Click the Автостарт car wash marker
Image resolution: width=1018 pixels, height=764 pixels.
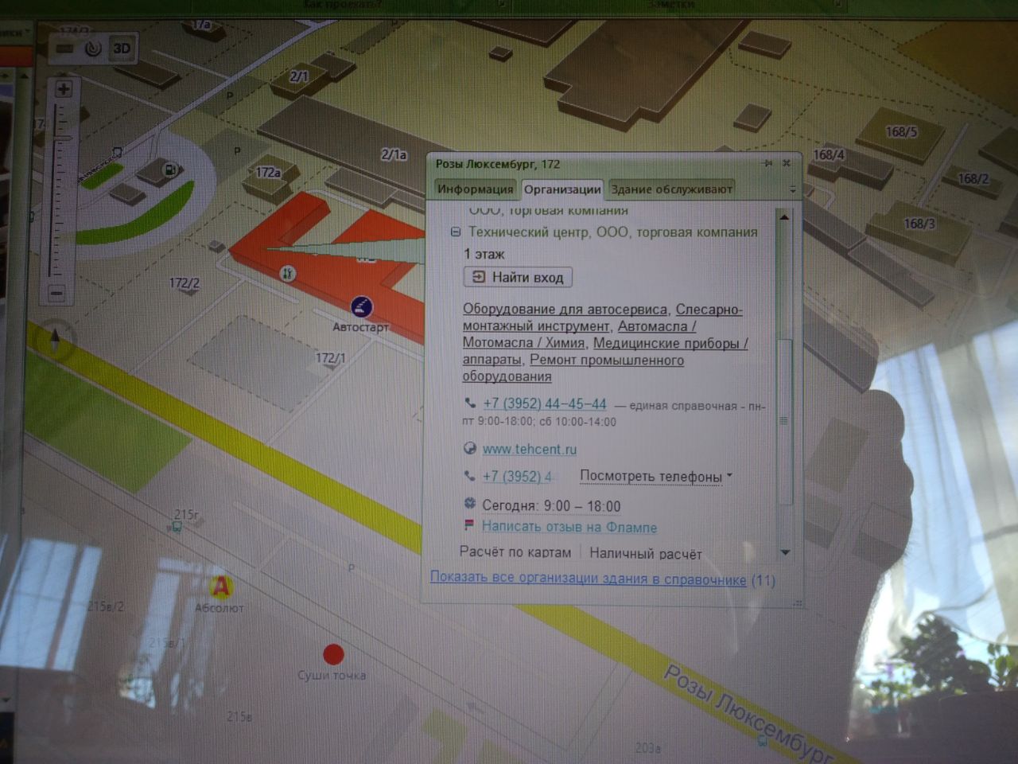[x=360, y=306]
